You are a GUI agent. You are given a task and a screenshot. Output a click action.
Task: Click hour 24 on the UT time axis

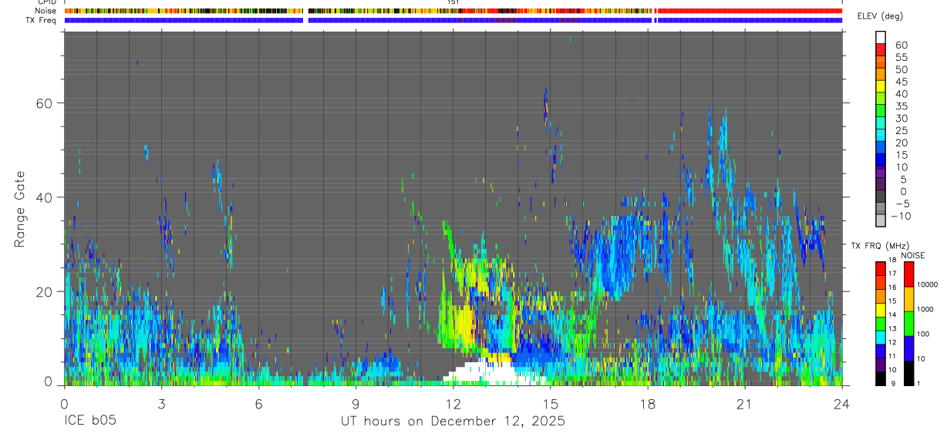[x=842, y=403]
